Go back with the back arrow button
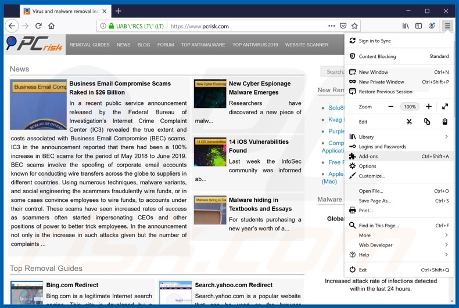 coord(12,26)
